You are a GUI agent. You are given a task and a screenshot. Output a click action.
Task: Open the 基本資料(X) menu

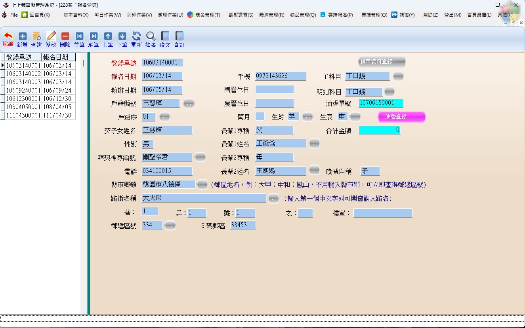click(x=76, y=15)
